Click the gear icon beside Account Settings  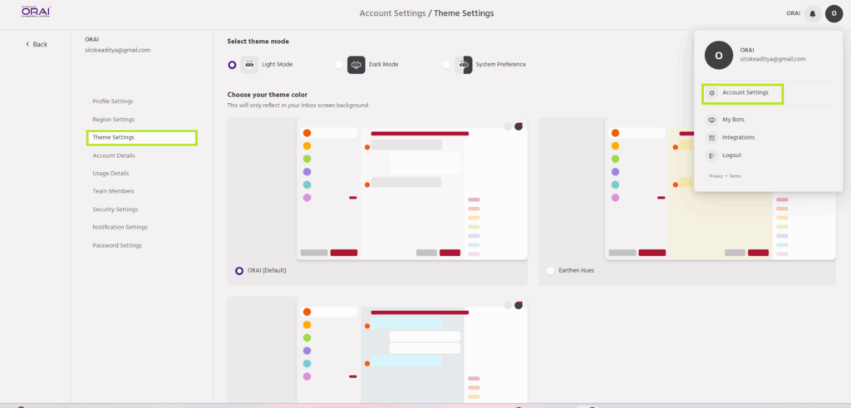711,93
